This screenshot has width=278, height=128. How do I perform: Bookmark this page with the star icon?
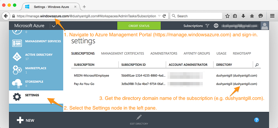point(227,16)
